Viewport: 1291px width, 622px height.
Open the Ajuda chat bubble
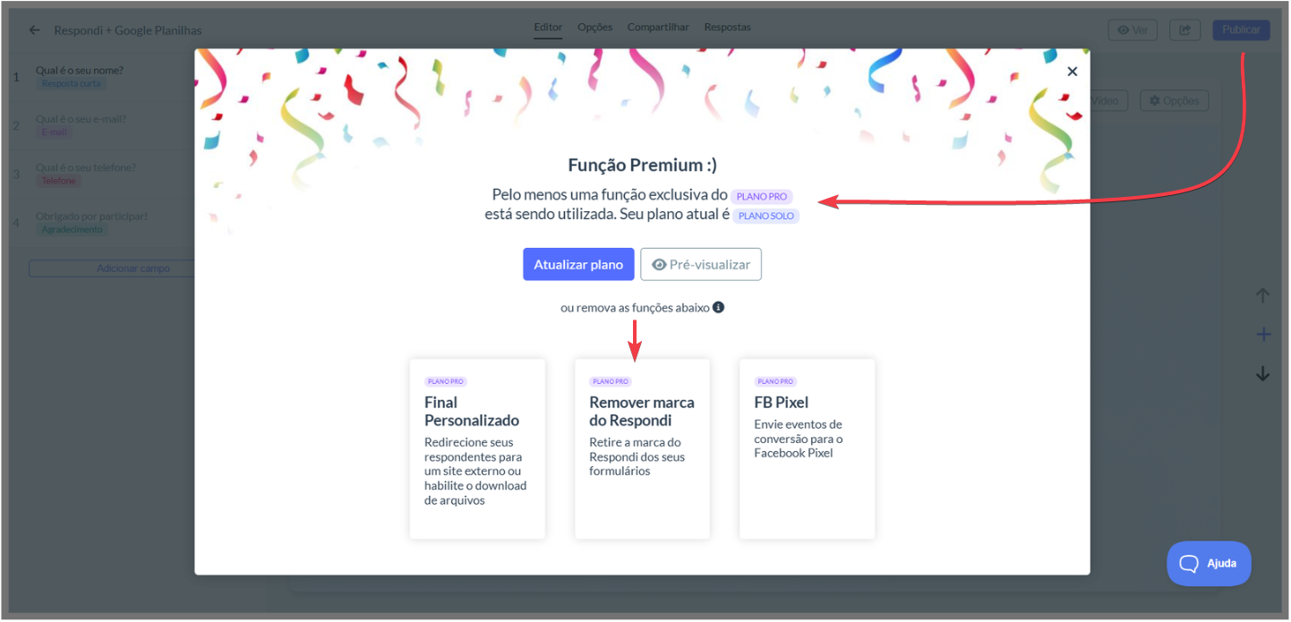pos(1209,563)
